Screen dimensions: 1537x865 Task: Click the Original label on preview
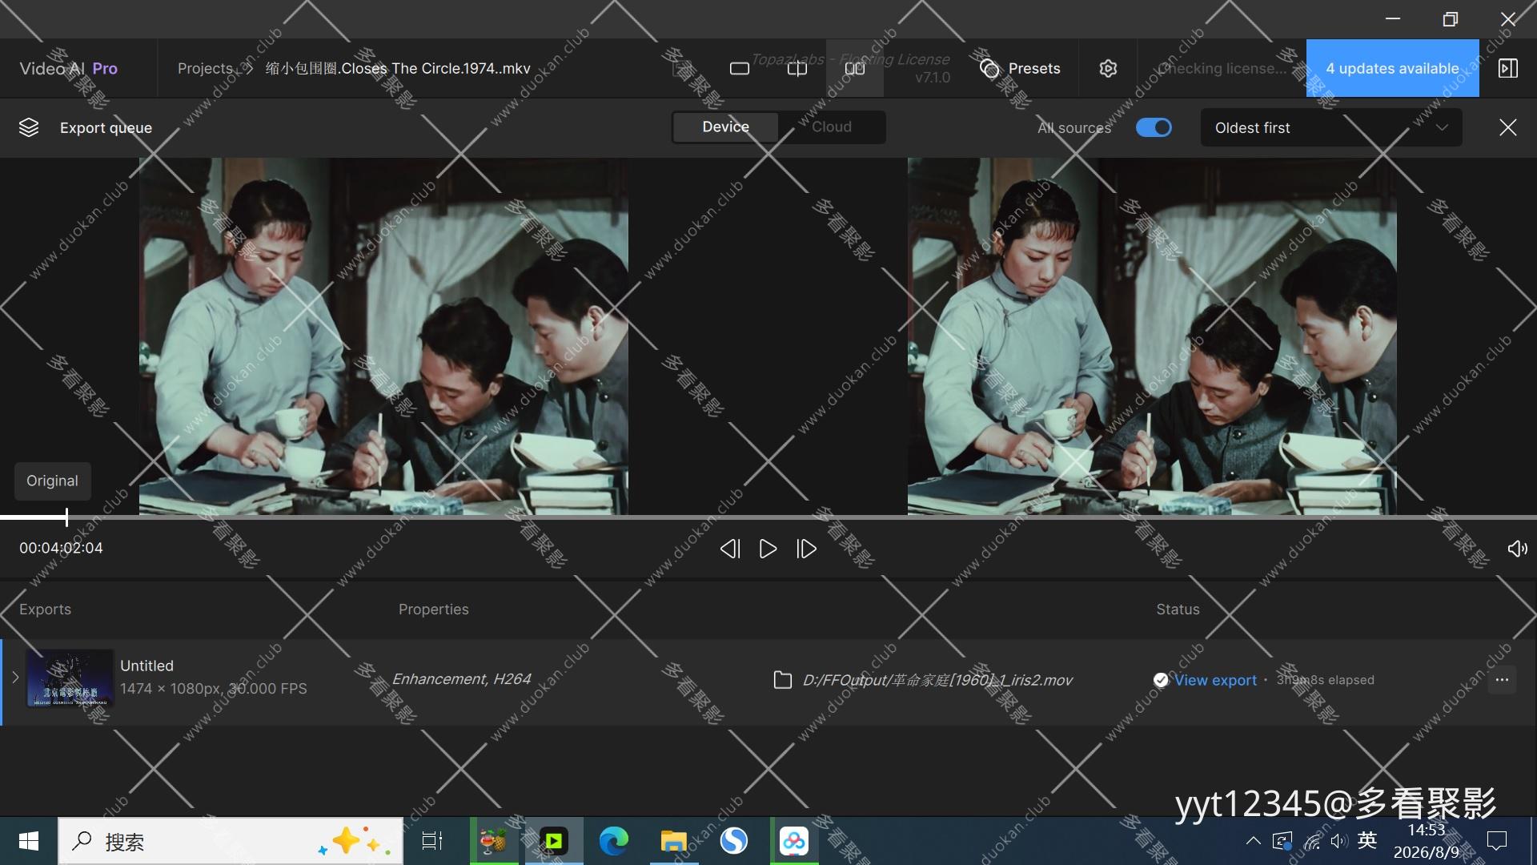coord(53,481)
